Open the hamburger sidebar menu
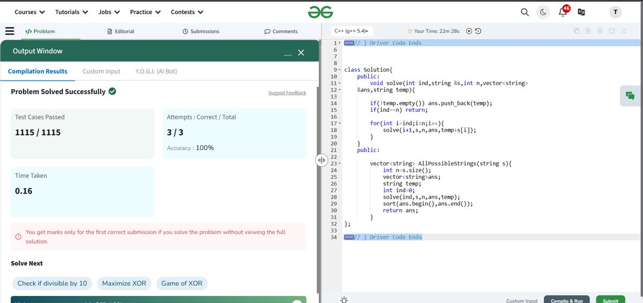Screen dimensions: 643x303 coord(10,31)
